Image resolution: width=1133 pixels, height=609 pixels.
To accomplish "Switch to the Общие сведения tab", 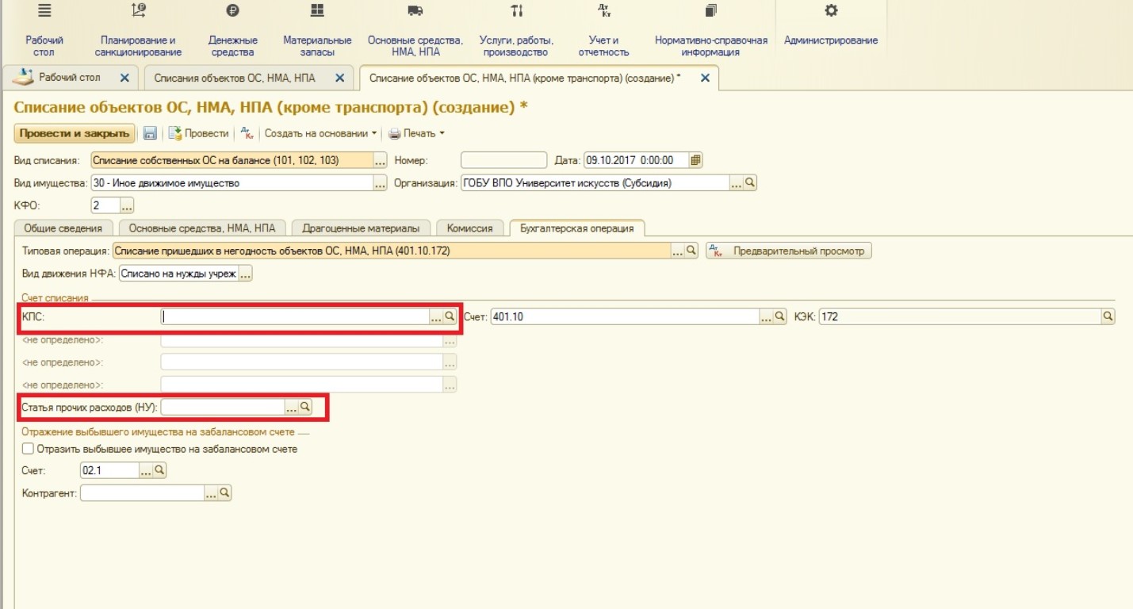I will click(x=63, y=228).
